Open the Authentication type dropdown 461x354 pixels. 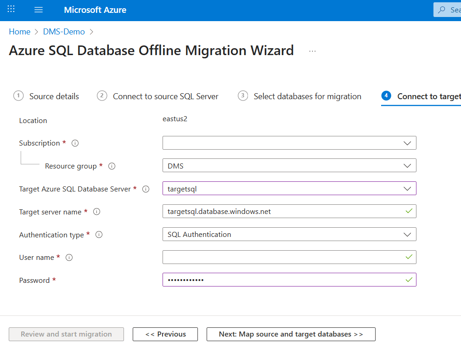point(289,234)
